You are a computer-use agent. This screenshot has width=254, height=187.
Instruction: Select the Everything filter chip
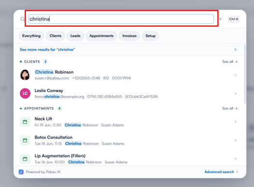pyautogui.click(x=31, y=36)
